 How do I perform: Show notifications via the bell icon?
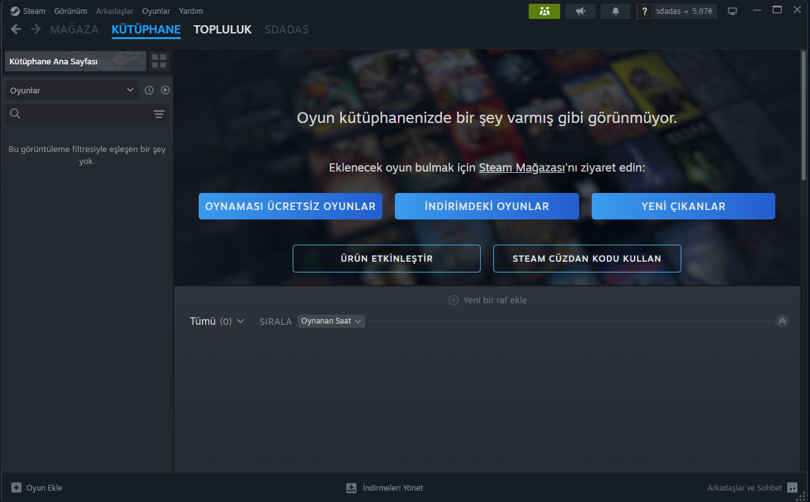616,11
